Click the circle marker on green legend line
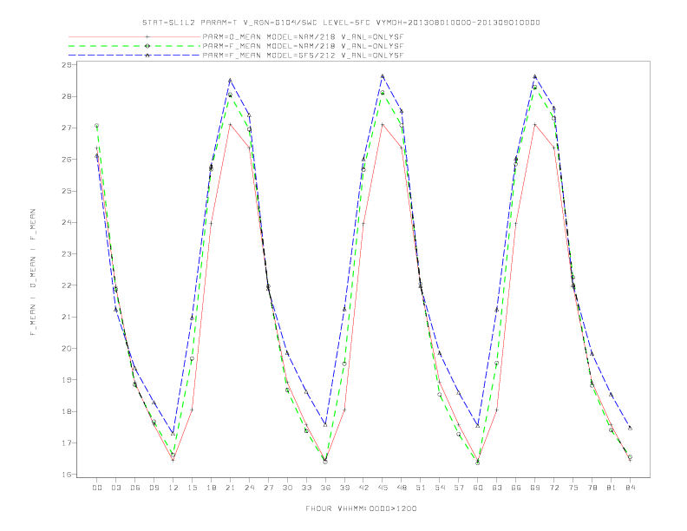 pos(147,46)
